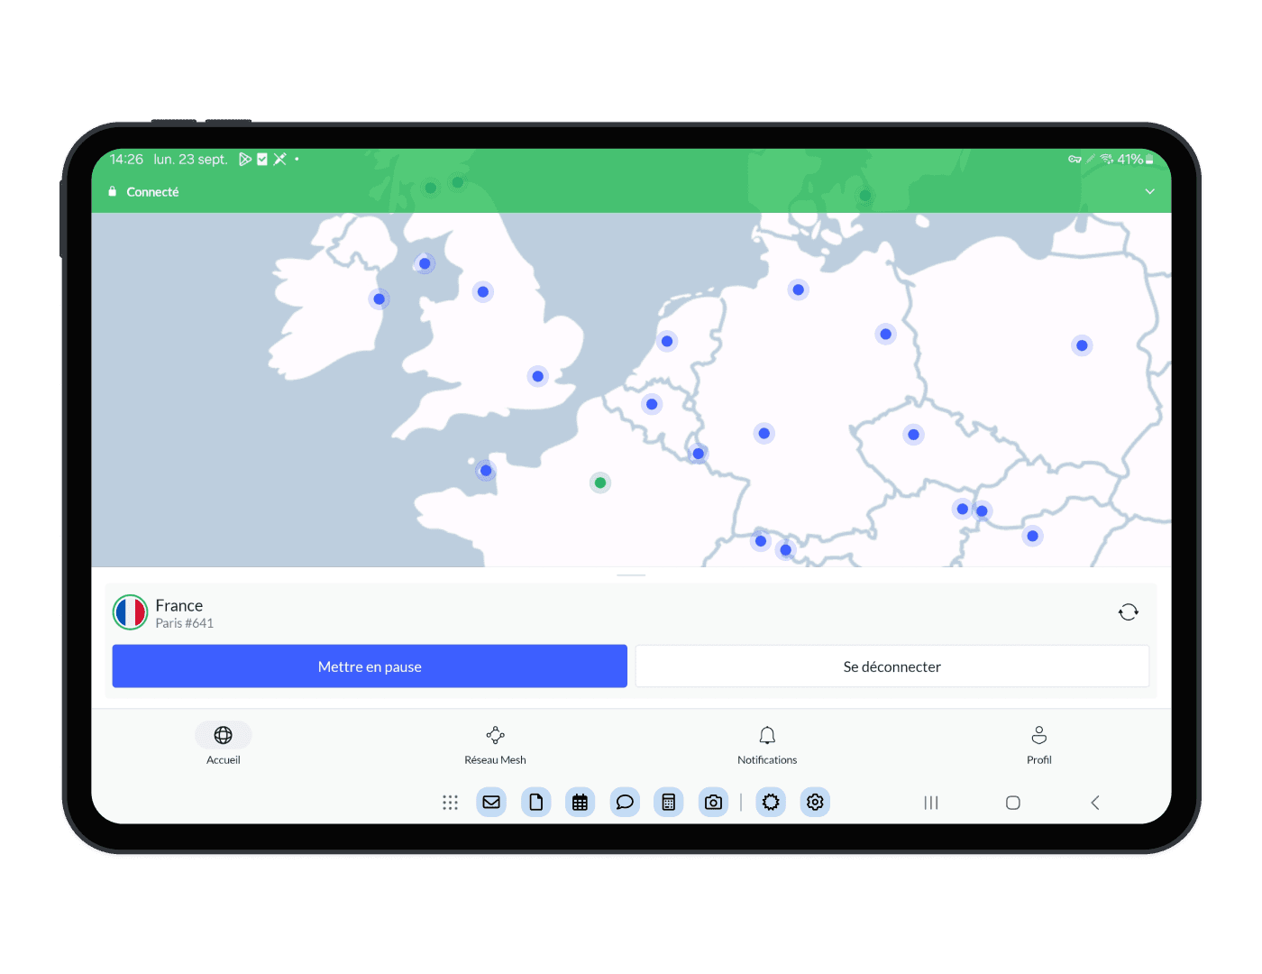Tap the home navigation button
Viewport: 1262px width, 974px height.
[1013, 803]
